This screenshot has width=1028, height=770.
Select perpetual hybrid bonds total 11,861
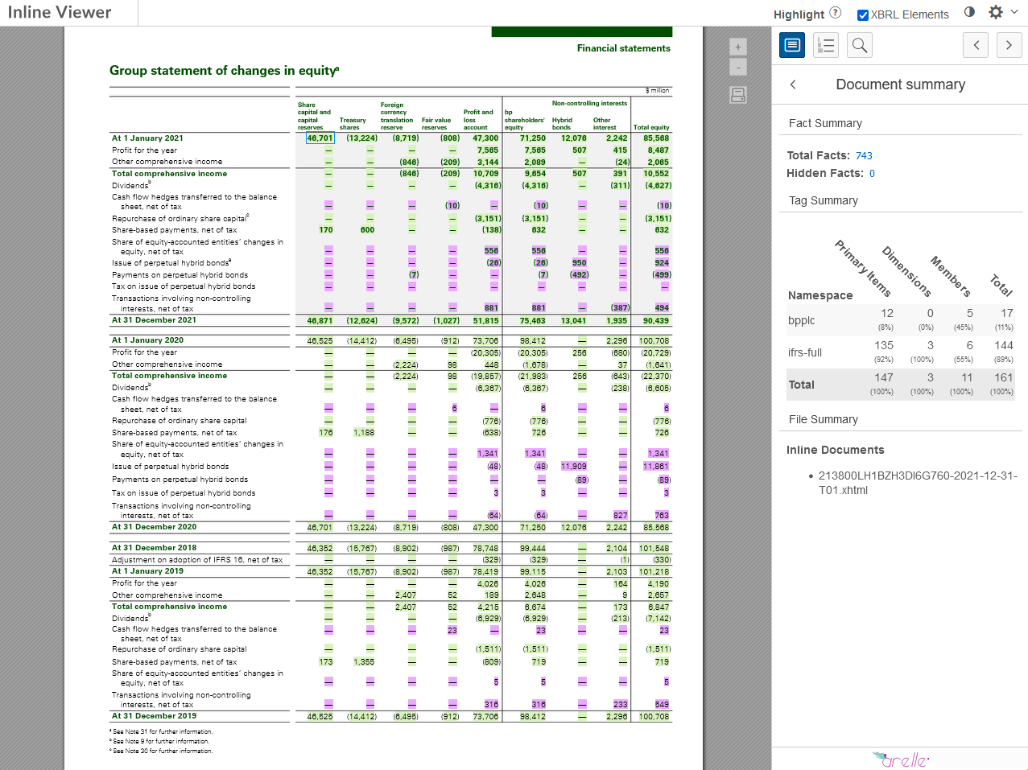tap(656, 467)
